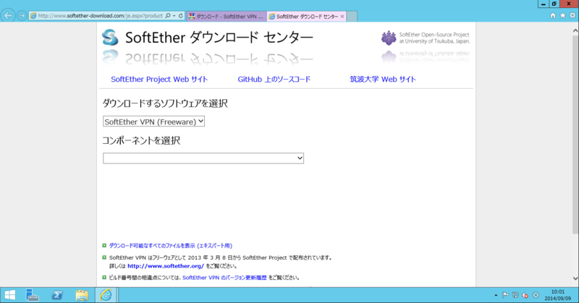Open the SoftEther Project Web サイト link

tap(159, 80)
